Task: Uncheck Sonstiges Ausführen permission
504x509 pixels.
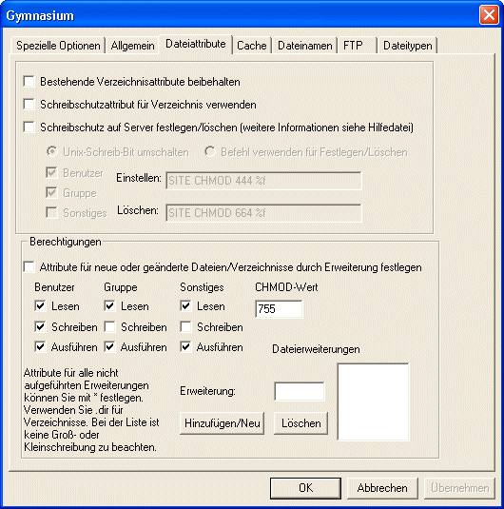Action: point(185,347)
